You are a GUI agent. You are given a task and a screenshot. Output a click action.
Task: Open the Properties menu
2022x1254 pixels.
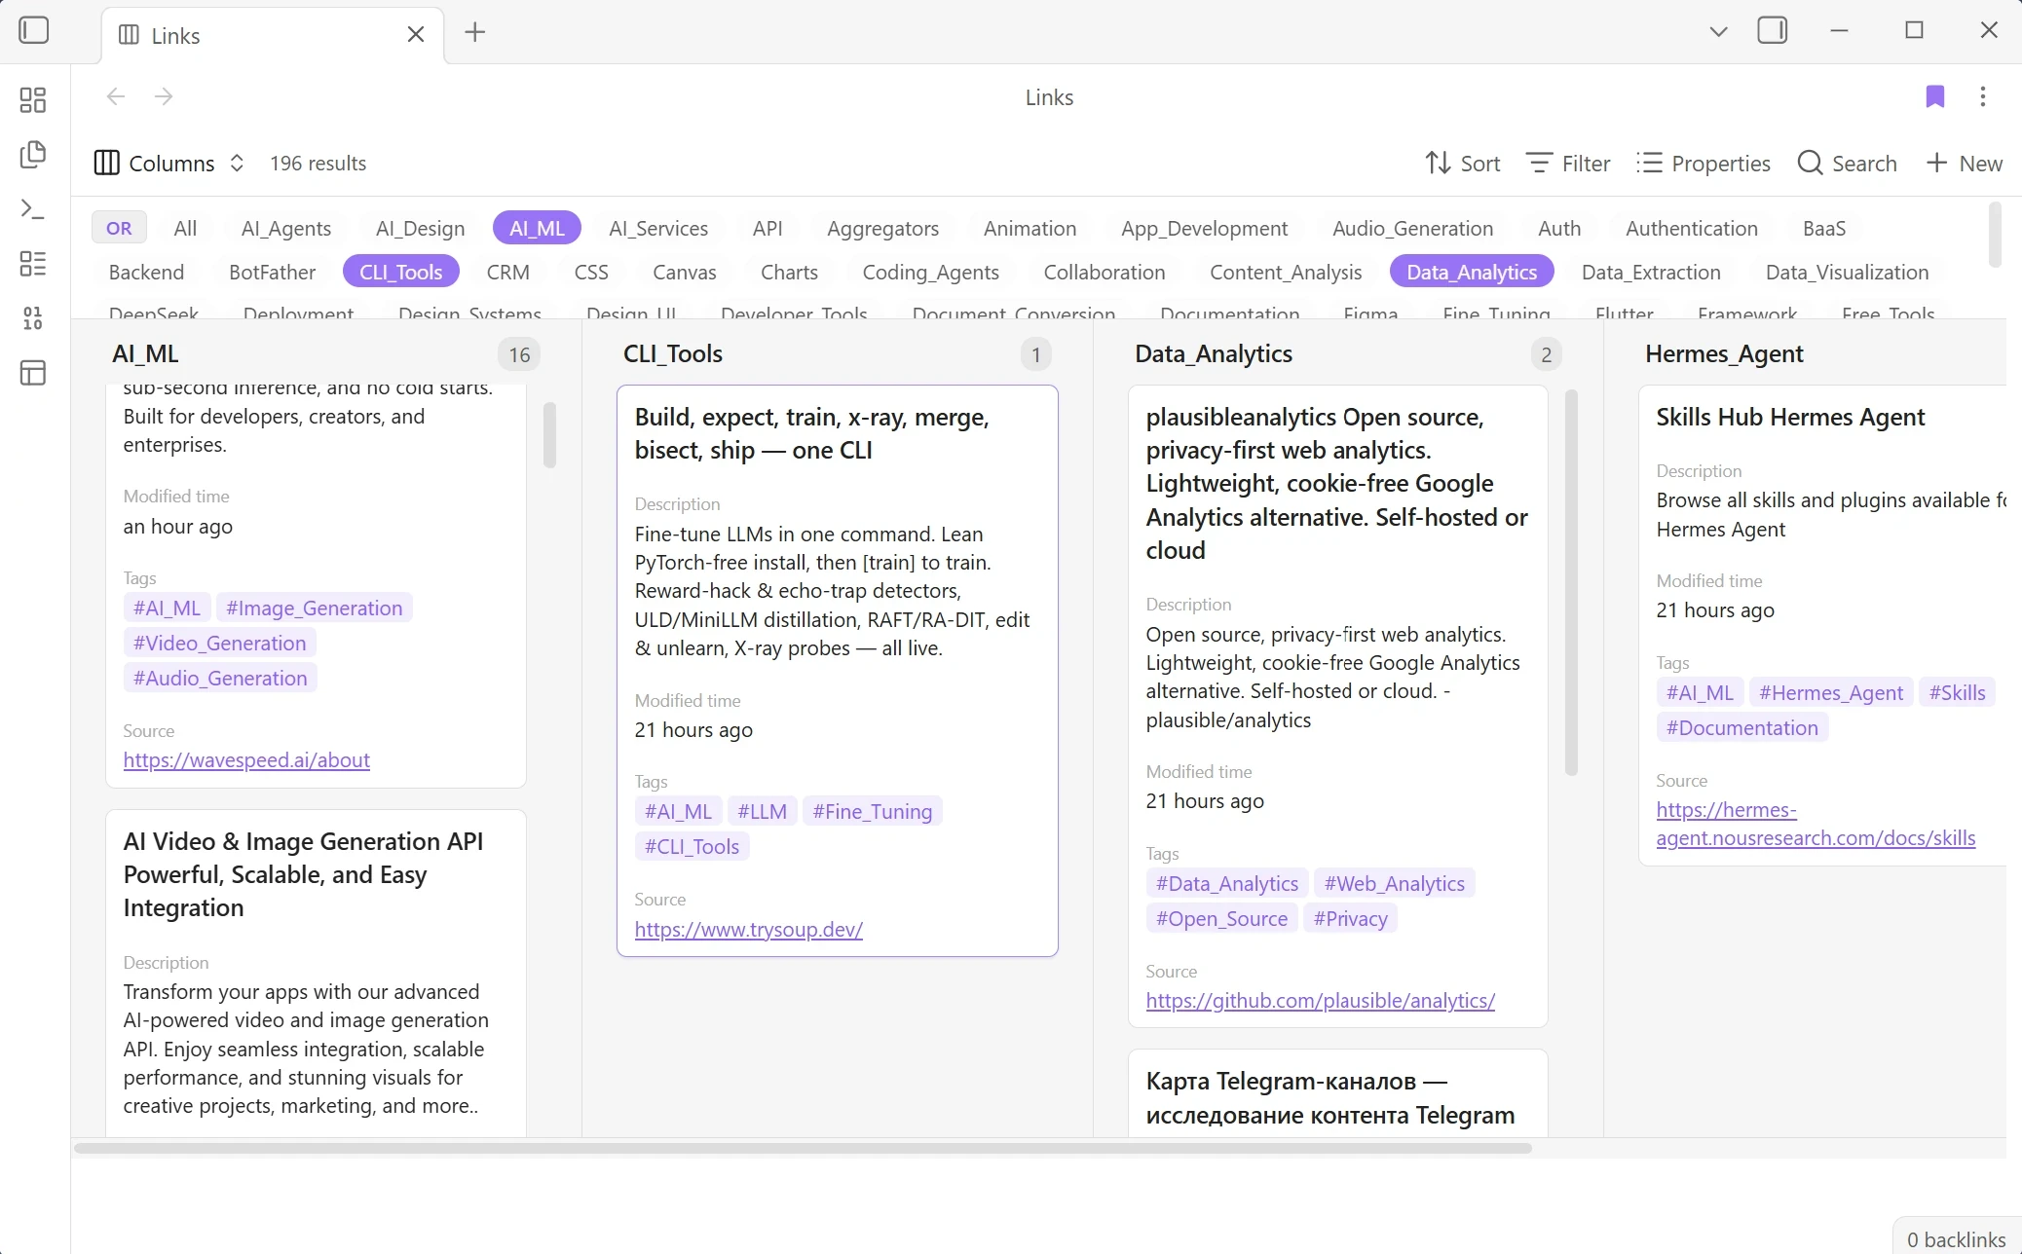pyautogui.click(x=1704, y=164)
